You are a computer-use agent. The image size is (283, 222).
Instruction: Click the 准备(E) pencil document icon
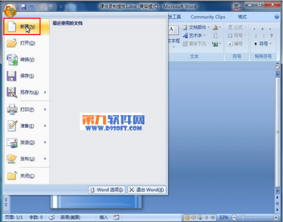(12, 125)
